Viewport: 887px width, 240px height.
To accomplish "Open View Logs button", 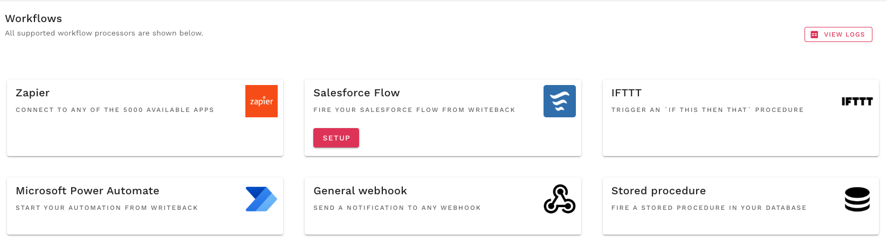I will tap(838, 34).
